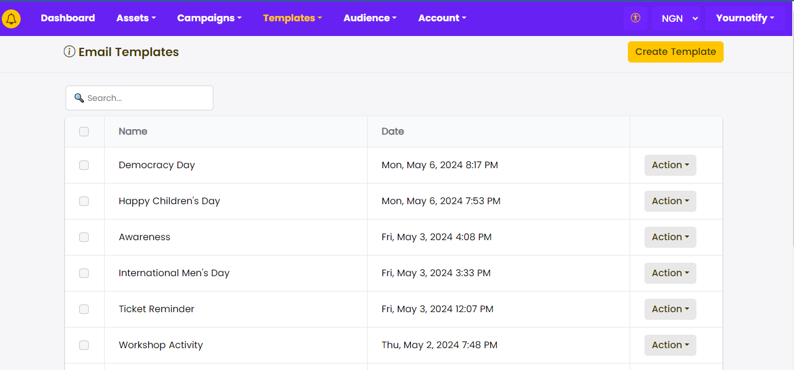Click the Awareness template name
This screenshot has height=370, width=794.
coord(144,237)
